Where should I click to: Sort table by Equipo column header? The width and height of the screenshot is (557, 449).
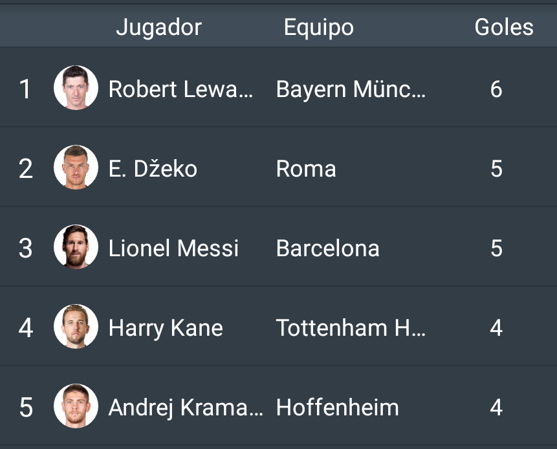click(319, 28)
